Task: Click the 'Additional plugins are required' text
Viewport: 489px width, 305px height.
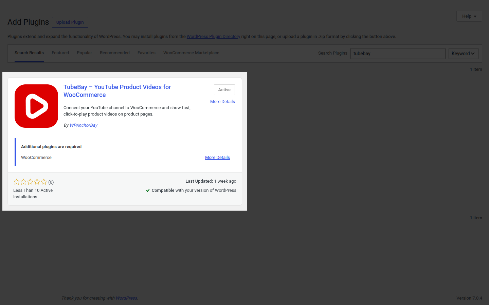Action: (x=51, y=147)
